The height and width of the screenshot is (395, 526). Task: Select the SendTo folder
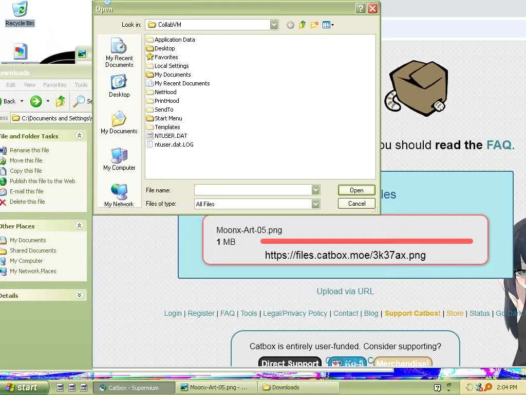[160, 110]
